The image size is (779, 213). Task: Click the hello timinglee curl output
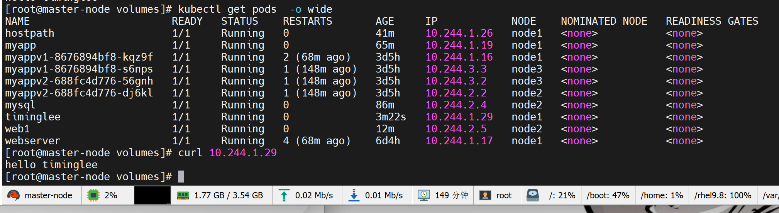[51, 165]
